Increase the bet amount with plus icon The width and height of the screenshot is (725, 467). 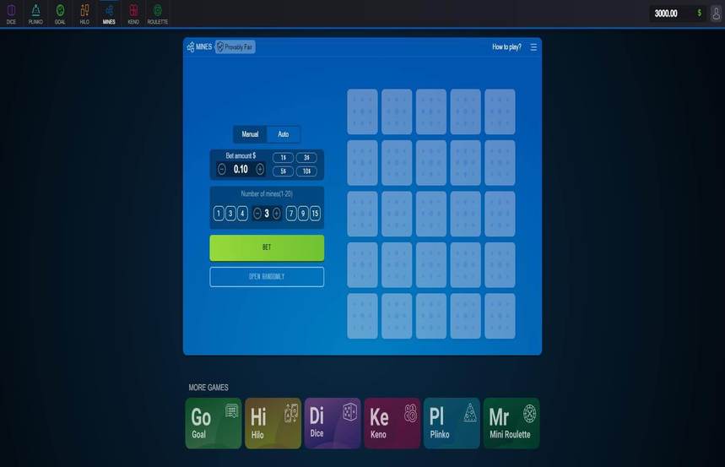click(x=260, y=170)
